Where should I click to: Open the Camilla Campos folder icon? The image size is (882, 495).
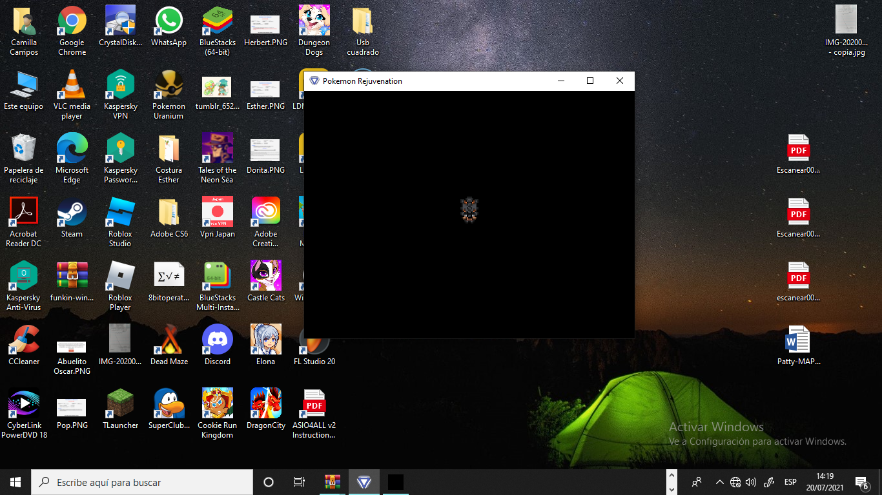point(24,21)
